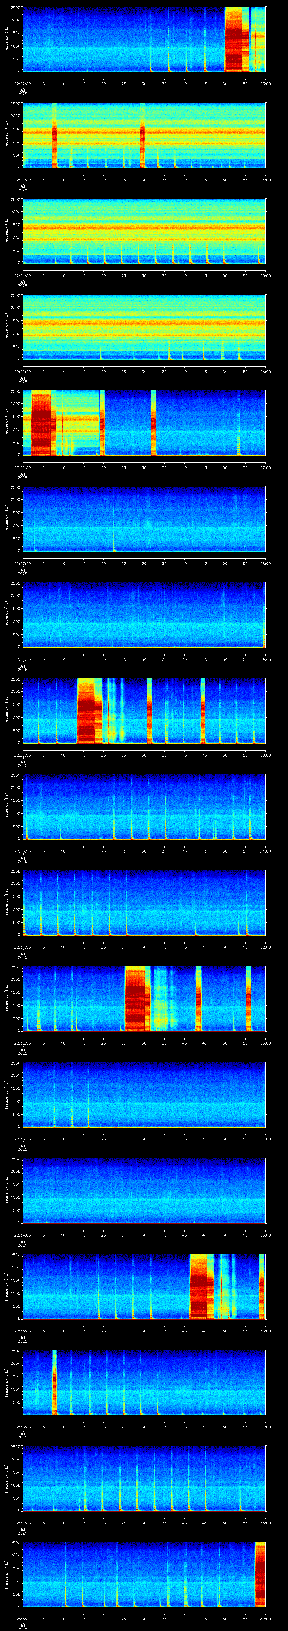Click the 22:33:00 start time label
The image size is (288, 1631).
tap(23, 1139)
